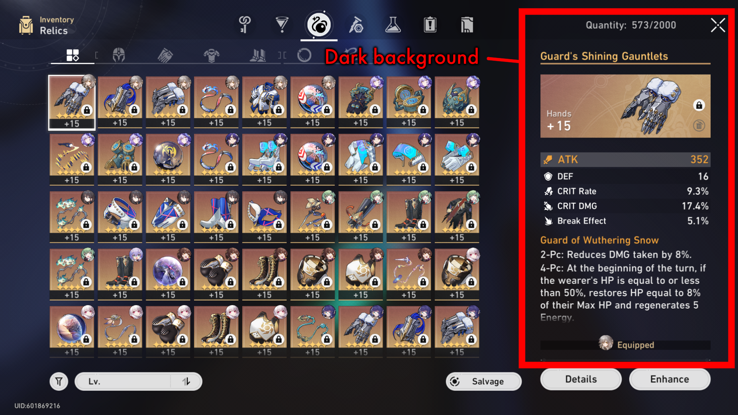
Task: Open the Missions clipboard category icon
Action: pyautogui.click(x=430, y=25)
